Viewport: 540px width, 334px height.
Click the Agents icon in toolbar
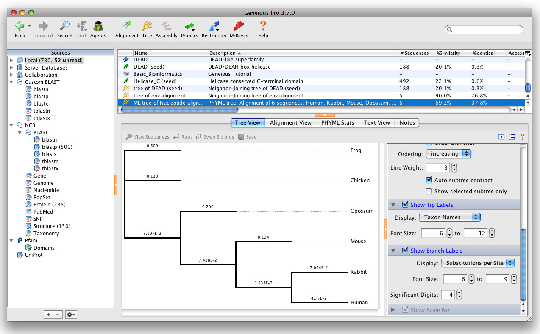click(98, 27)
